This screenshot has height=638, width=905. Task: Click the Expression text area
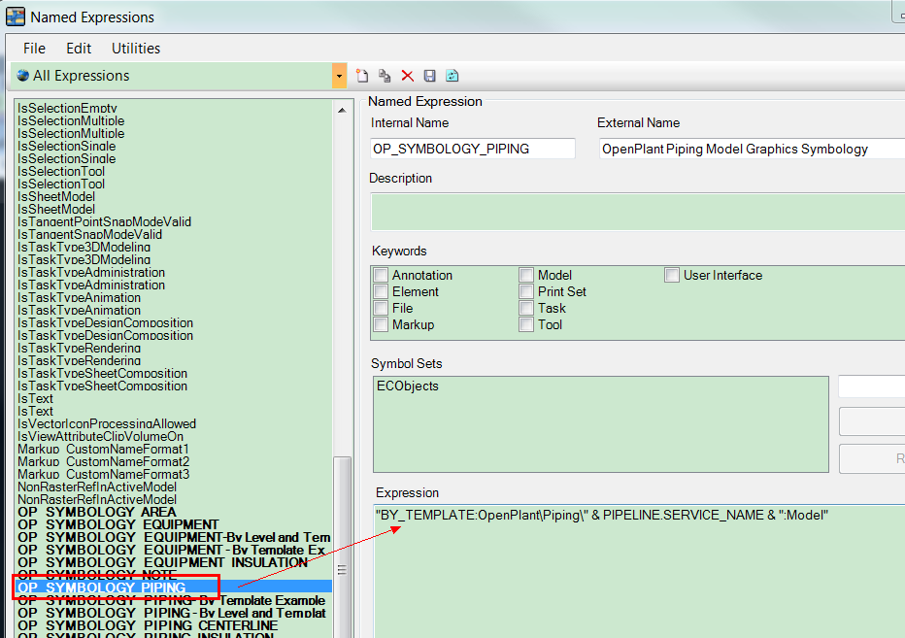640,572
